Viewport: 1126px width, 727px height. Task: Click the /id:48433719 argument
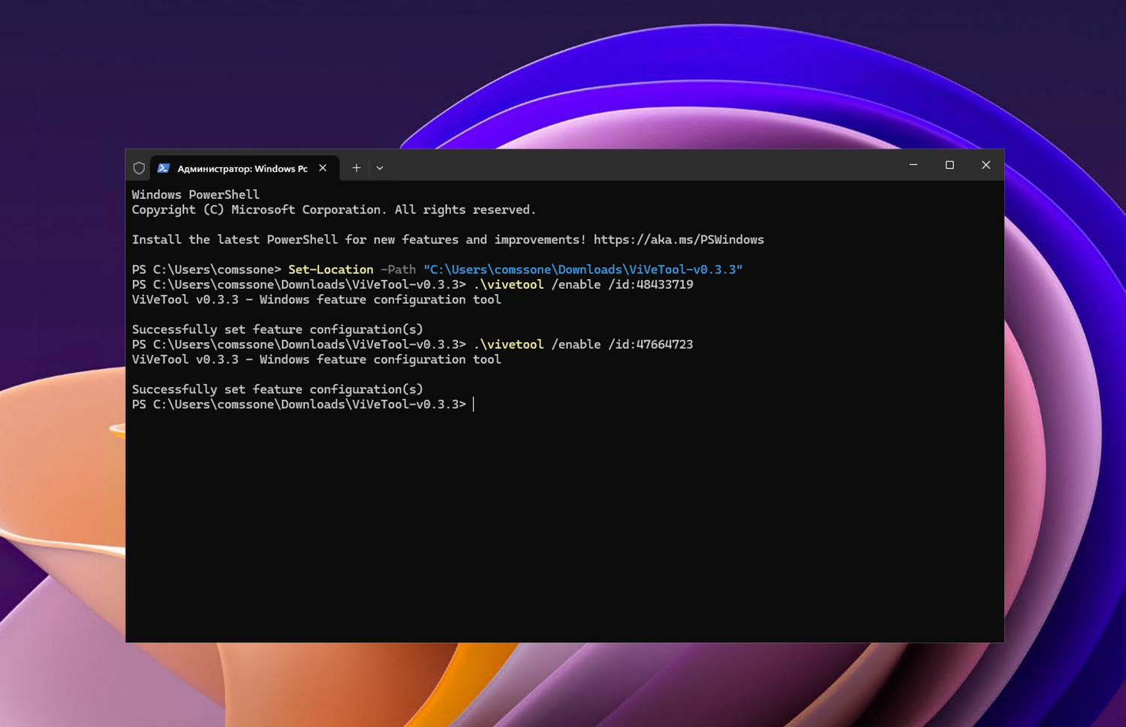[x=651, y=284]
